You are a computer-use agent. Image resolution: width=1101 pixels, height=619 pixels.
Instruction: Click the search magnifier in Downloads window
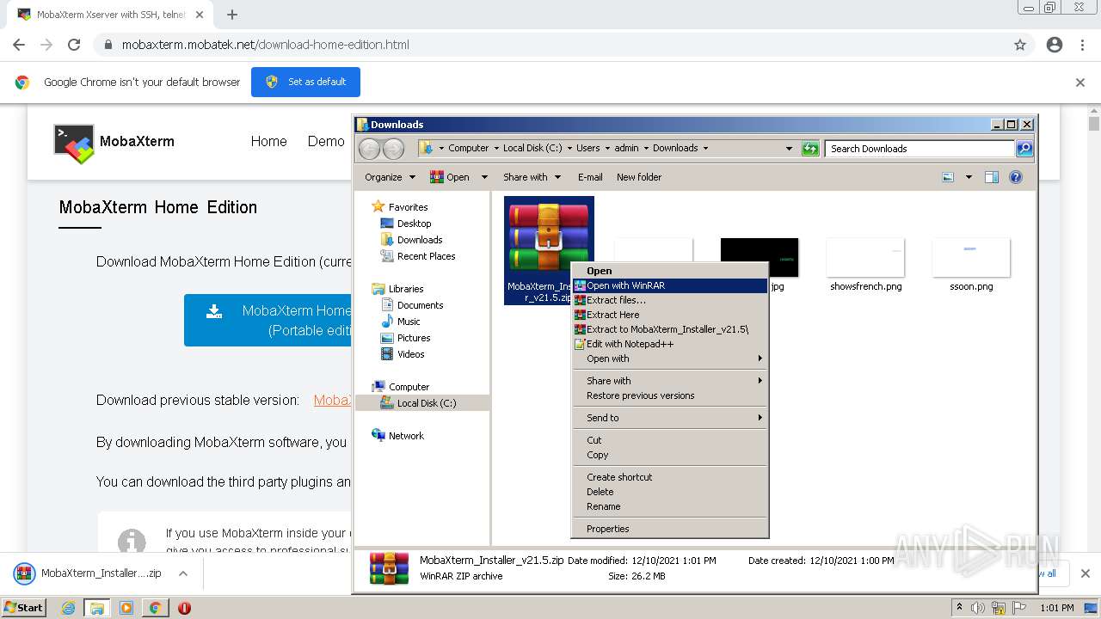pos(1024,149)
